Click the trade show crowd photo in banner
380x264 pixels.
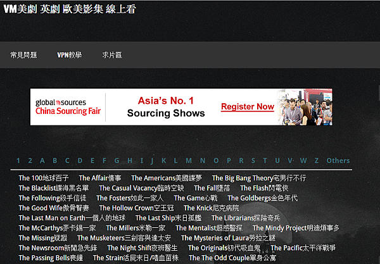(305, 107)
